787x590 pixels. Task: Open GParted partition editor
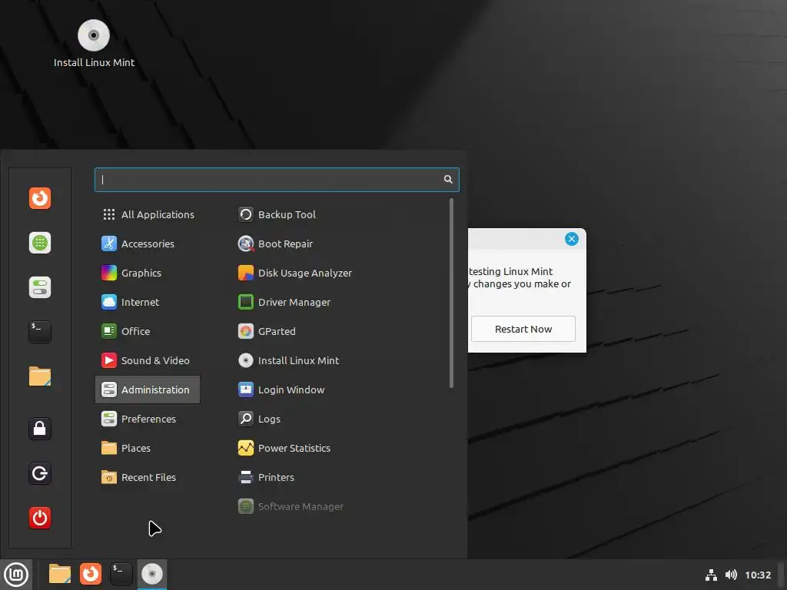point(267,331)
